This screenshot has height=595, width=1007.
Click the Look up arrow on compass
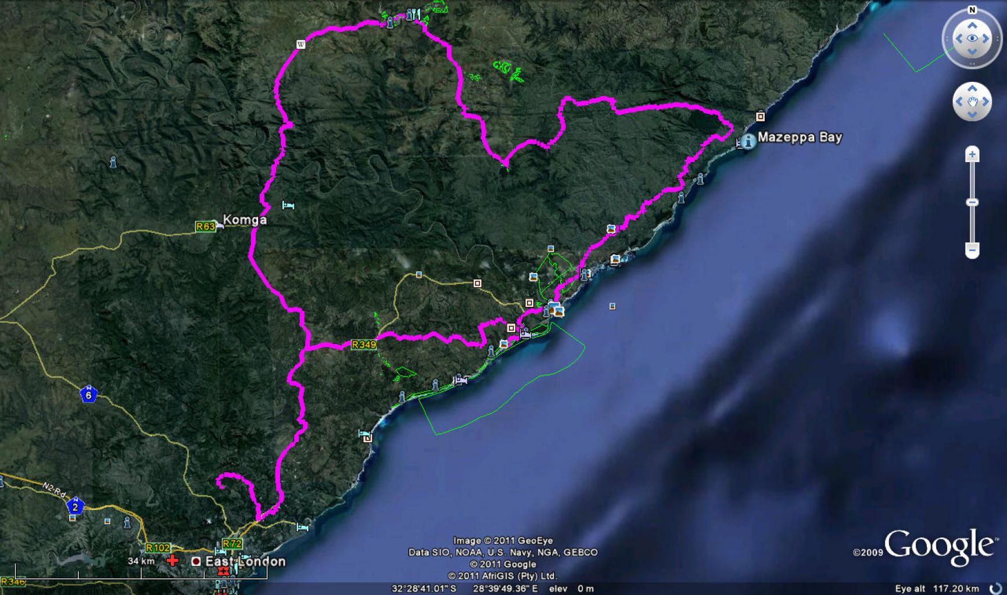pos(972,26)
